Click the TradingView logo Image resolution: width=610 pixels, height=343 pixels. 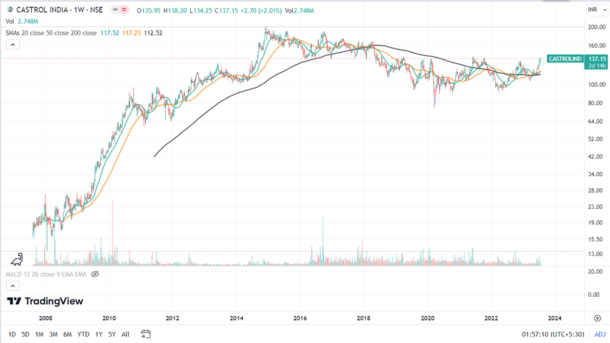coord(45,301)
